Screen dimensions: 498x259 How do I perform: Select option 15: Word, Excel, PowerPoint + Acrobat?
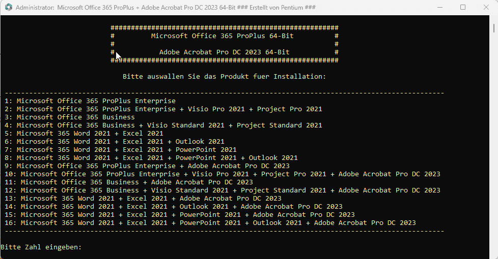tap(180, 215)
